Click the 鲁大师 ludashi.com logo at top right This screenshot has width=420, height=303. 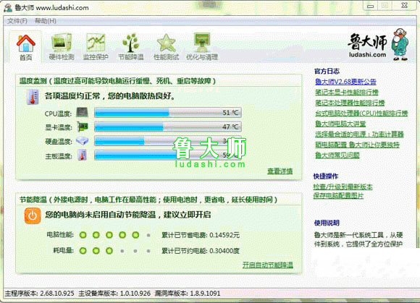pos(378,44)
